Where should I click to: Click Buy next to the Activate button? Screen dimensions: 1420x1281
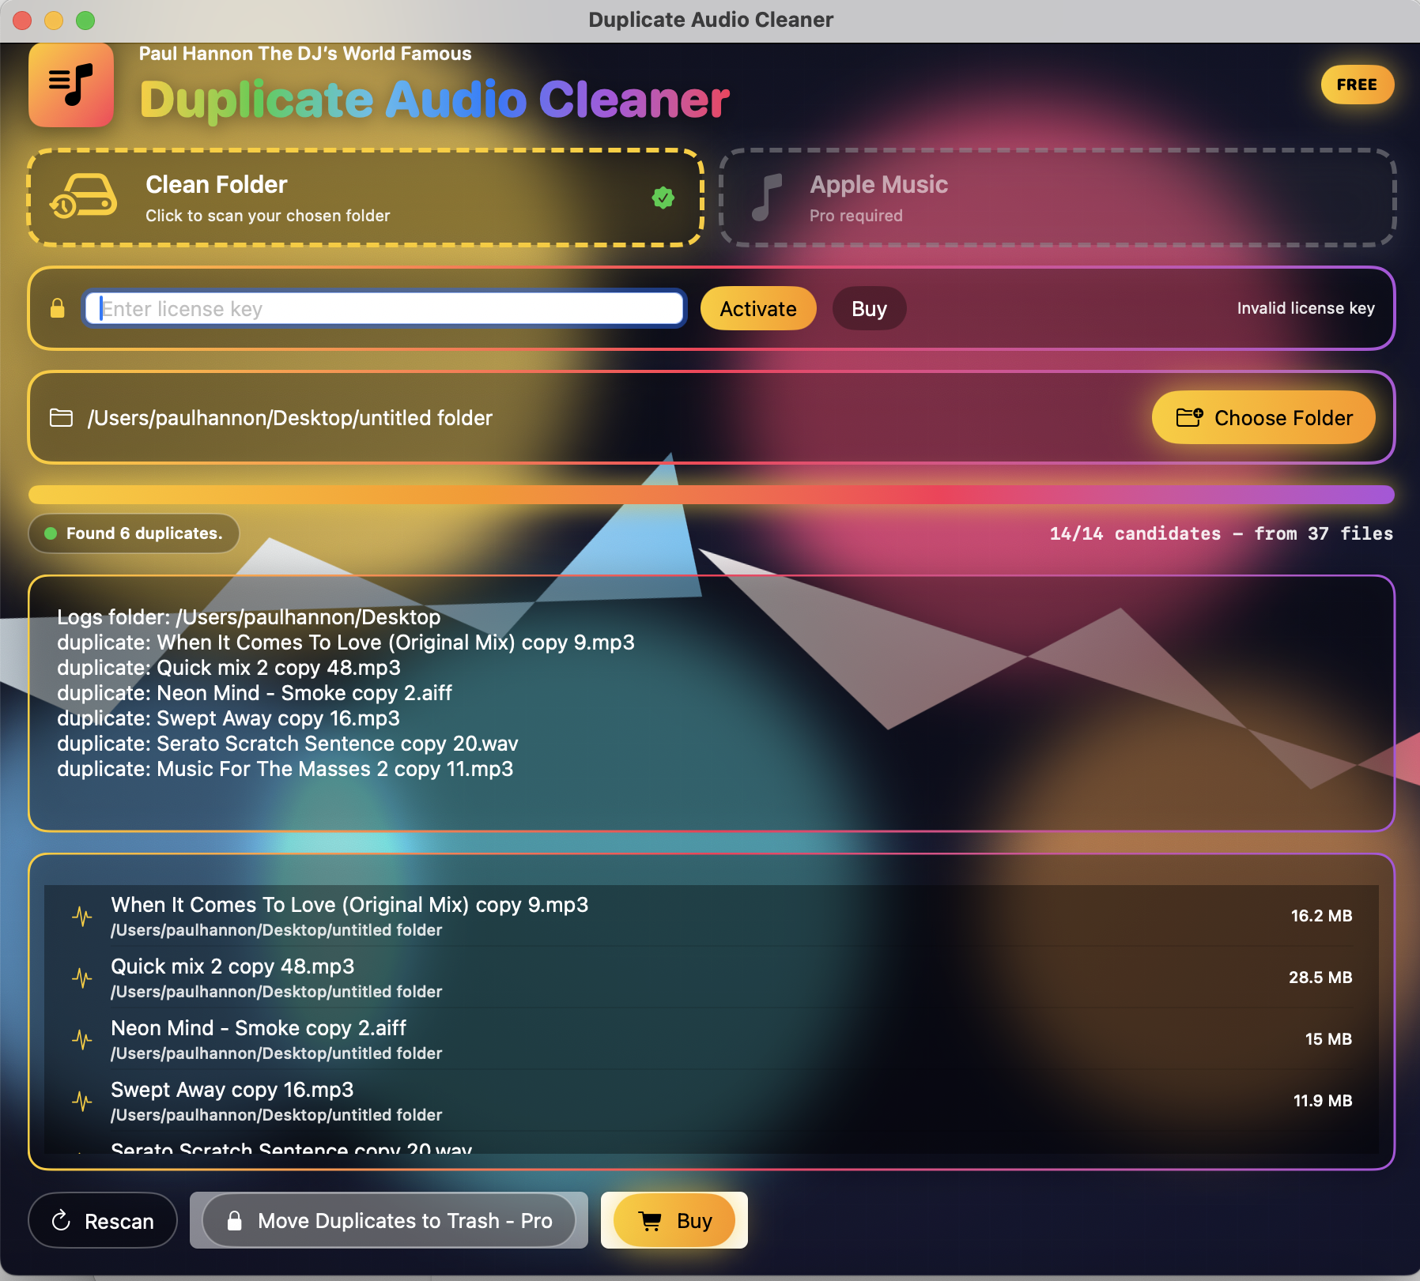pyautogui.click(x=869, y=308)
